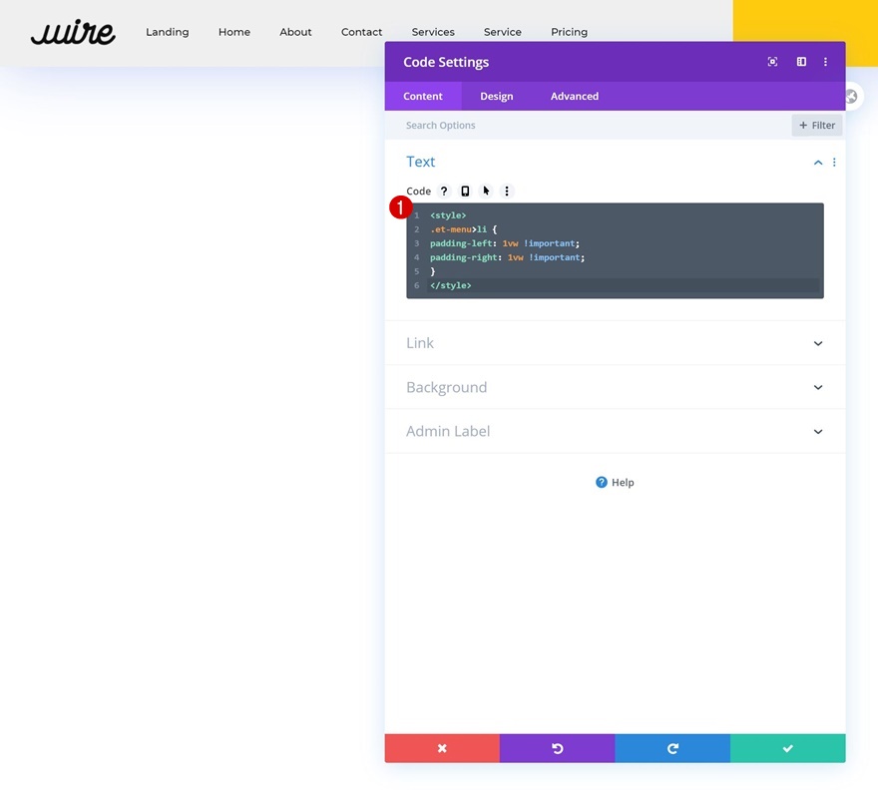Discard changes with the red X button
Viewport: 878px width, 796px height.
tap(442, 748)
